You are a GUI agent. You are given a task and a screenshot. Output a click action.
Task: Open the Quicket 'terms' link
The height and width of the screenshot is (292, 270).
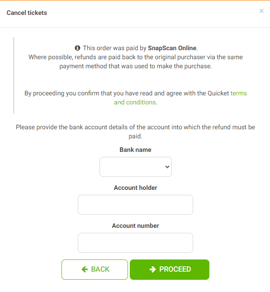pyautogui.click(x=239, y=93)
